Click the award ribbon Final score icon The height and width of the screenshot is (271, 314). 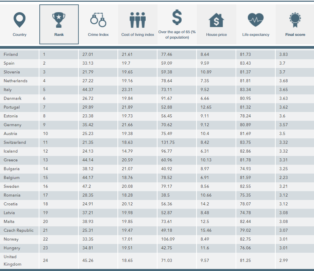tap(295, 20)
